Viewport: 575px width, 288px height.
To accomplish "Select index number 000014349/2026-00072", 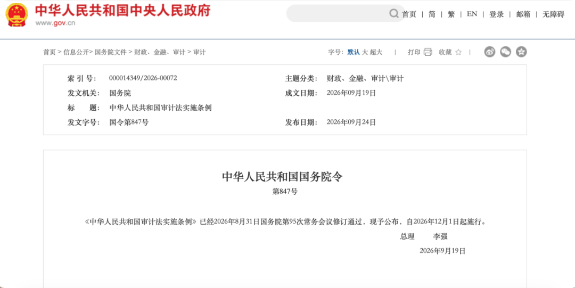I will tap(143, 78).
